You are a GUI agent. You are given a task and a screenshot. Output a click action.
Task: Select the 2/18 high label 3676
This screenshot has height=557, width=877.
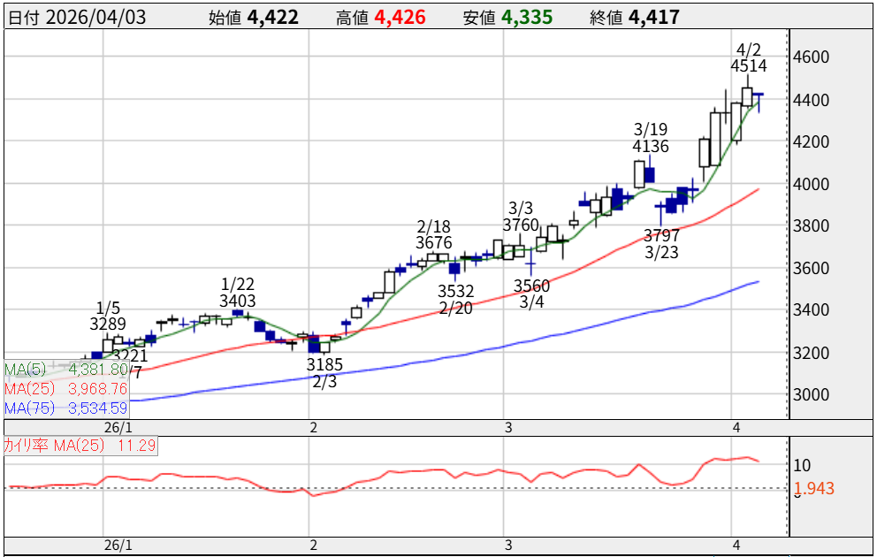(433, 243)
